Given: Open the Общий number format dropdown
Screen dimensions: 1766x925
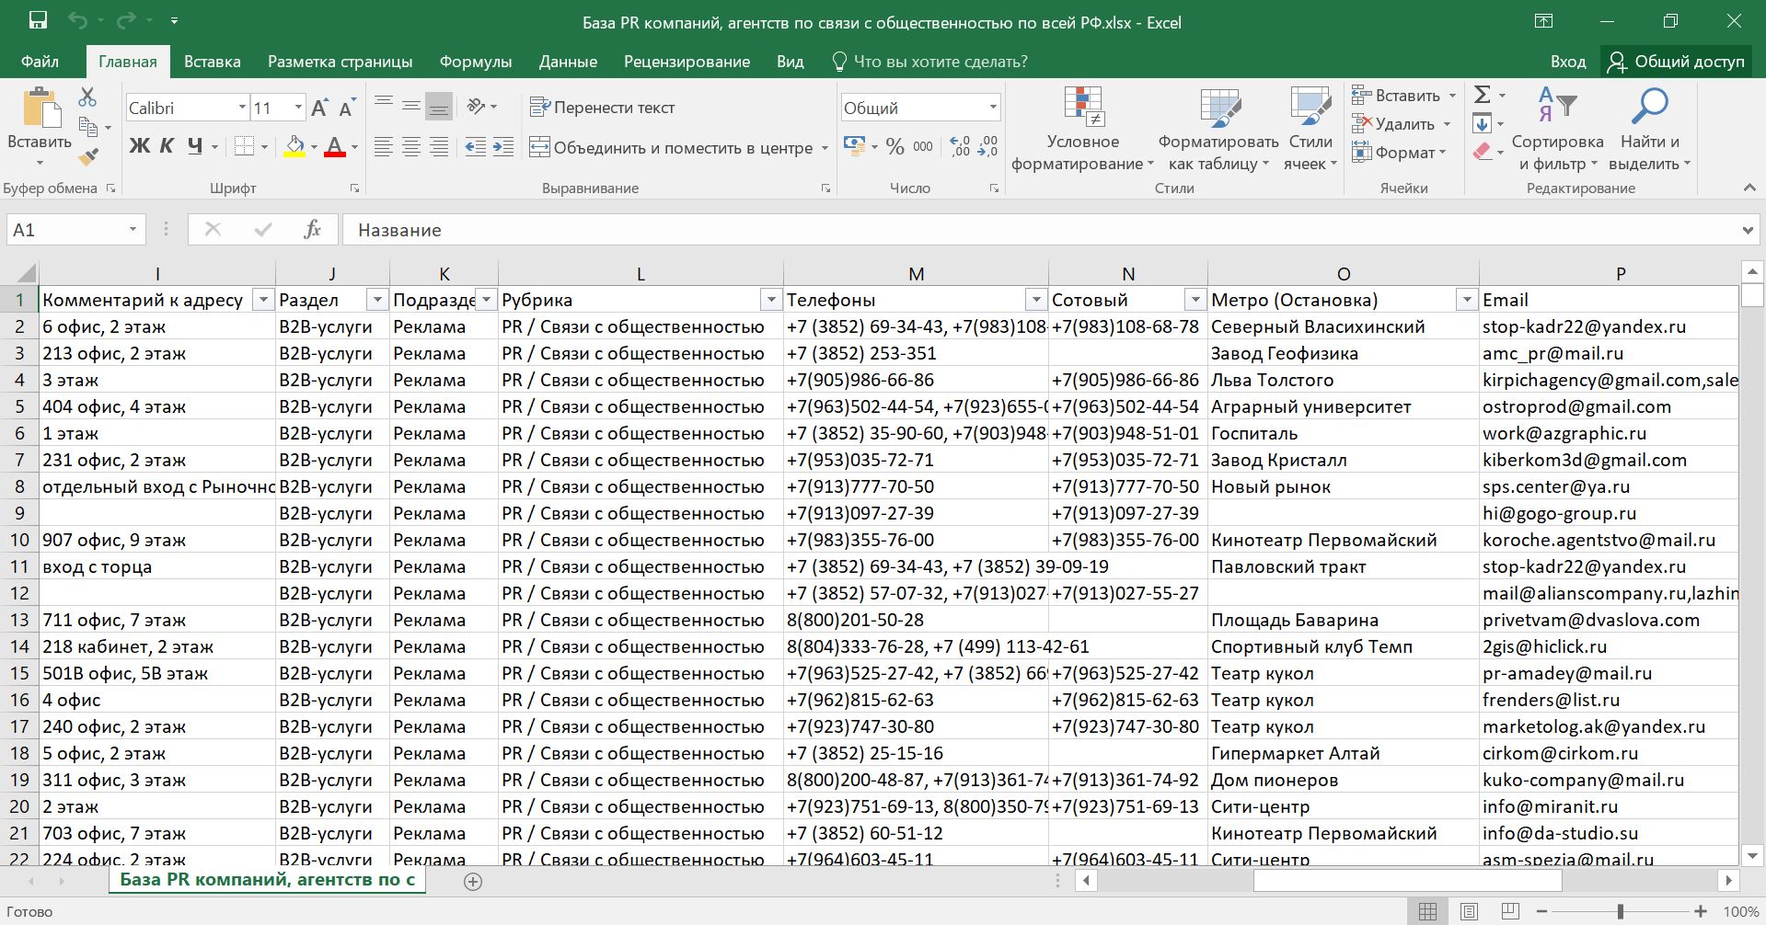Looking at the screenshot, I should pos(993,108).
